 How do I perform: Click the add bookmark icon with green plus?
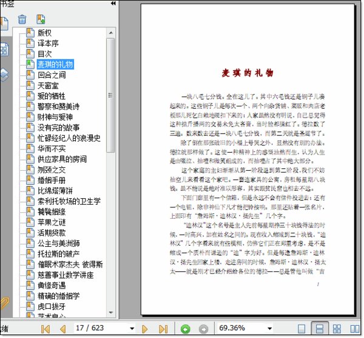click(41, 19)
